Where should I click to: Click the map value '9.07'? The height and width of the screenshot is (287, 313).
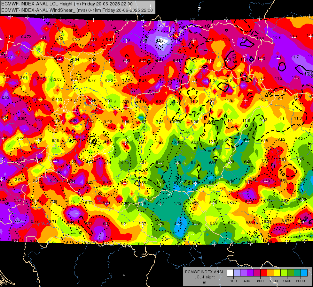[x=160, y=163]
